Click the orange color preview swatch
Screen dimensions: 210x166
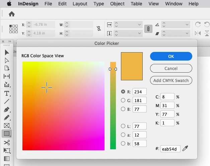(x=132, y=66)
